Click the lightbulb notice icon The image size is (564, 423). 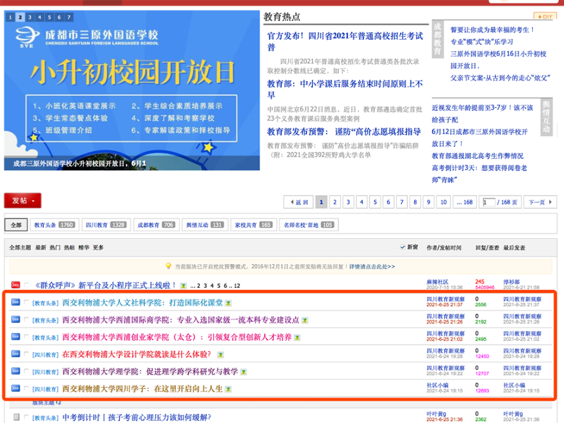tap(169, 266)
